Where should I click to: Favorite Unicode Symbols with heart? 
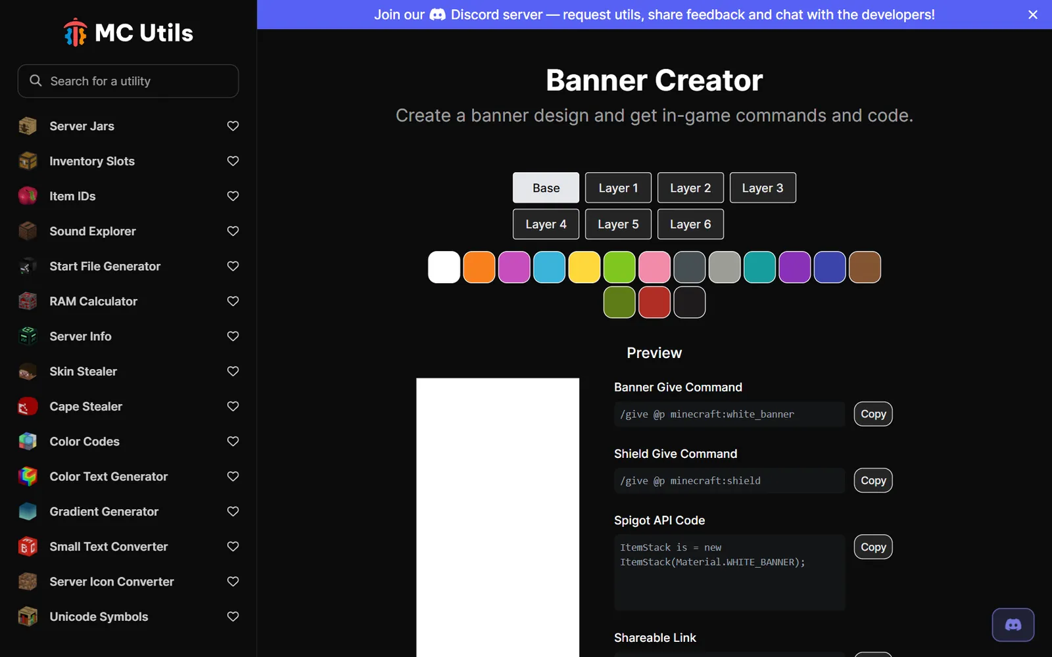point(233,616)
